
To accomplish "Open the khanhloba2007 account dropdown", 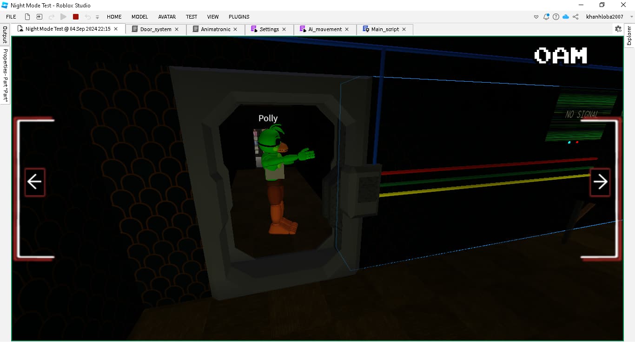I will [x=604, y=17].
